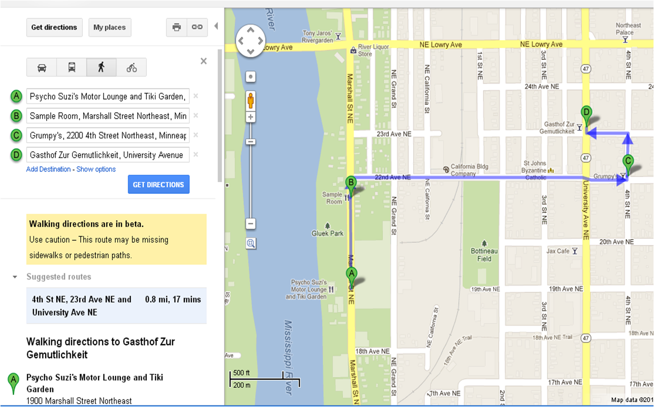The width and height of the screenshot is (654, 407).
Task: Click the River Liquor Store icon
Action: pos(353,50)
